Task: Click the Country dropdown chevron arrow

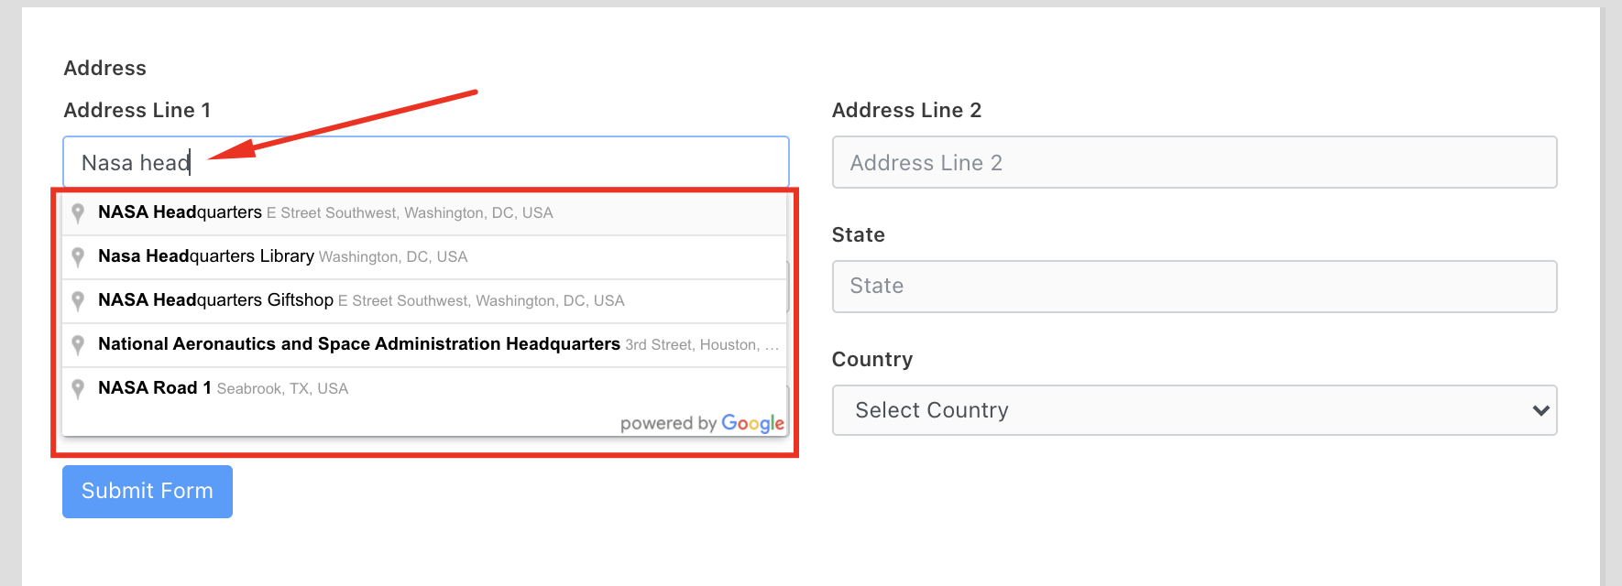Action: (x=1540, y=410)
